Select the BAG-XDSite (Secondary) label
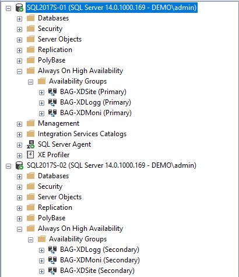This screenshot has width=239, height=277. 97,271
